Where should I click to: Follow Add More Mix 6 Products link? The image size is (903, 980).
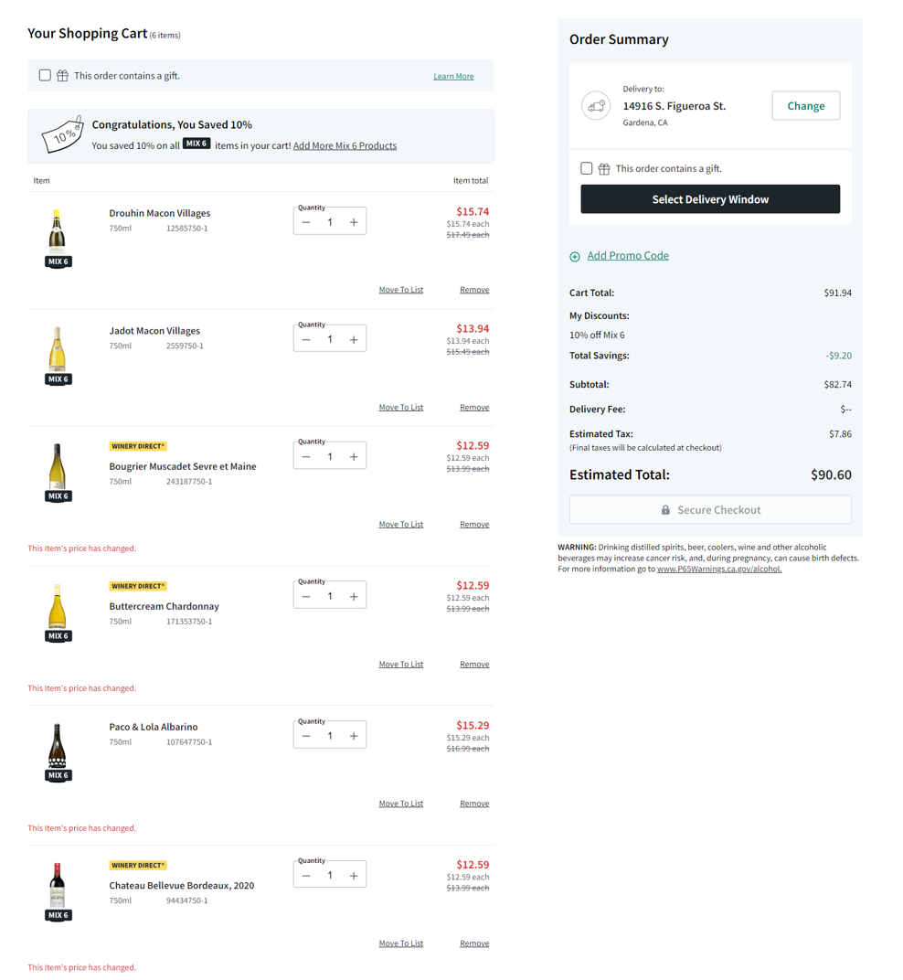(345, 146)
